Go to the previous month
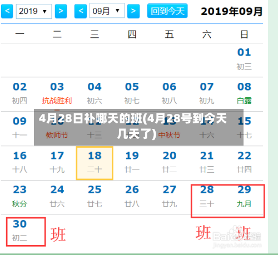The image size is (278, 255). [81, 11]
